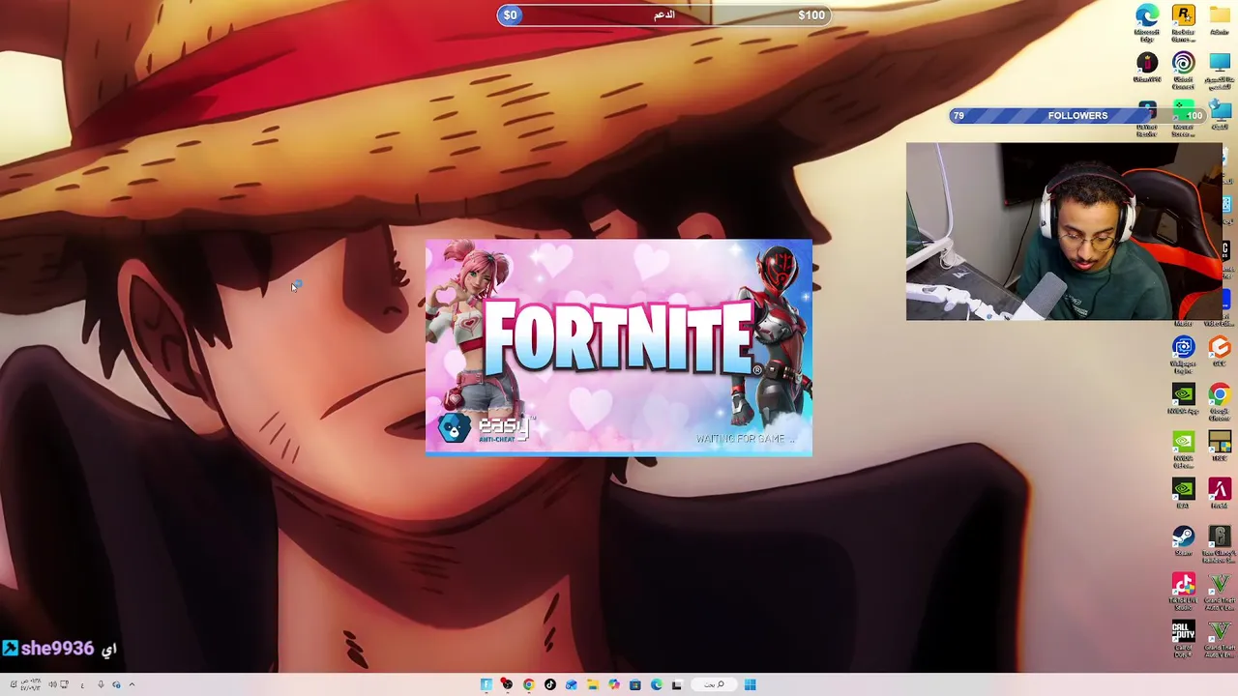Open lower Grand Theft Auto V shortcut
Viewport: 1238px width, 696px height.
[x=1220, y=639]
